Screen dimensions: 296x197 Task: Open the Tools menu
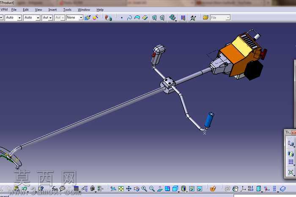click(x=67, y=10)
